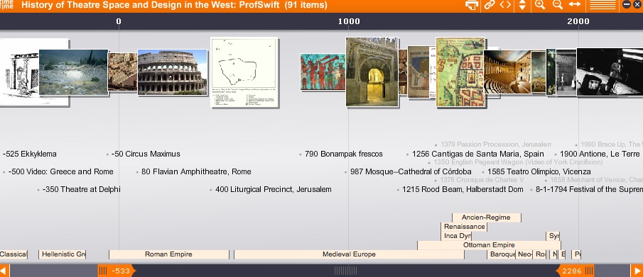Click the embed code brackets icon
The height and width of the screenshot is (277, 643).
505,5
